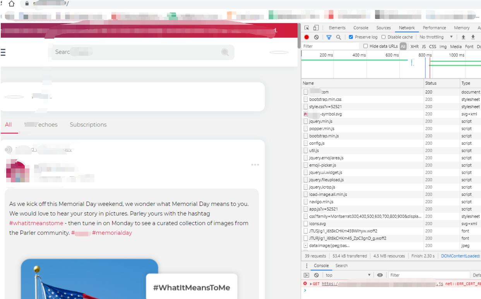Sort by the Status column header
This screenshot has width=481, height=299.
click(442, 83)
